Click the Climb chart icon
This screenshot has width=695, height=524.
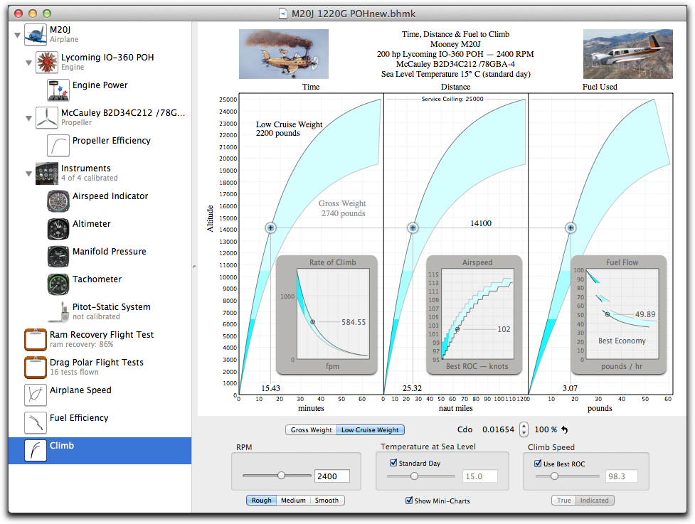tap(36, 451)
